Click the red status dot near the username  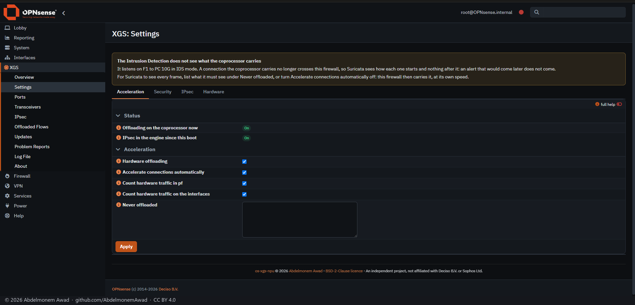click(521, 12)
